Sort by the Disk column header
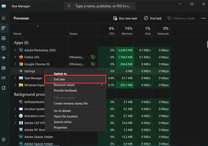The height and width of the screenshot is (146, 208). point(143,30)
